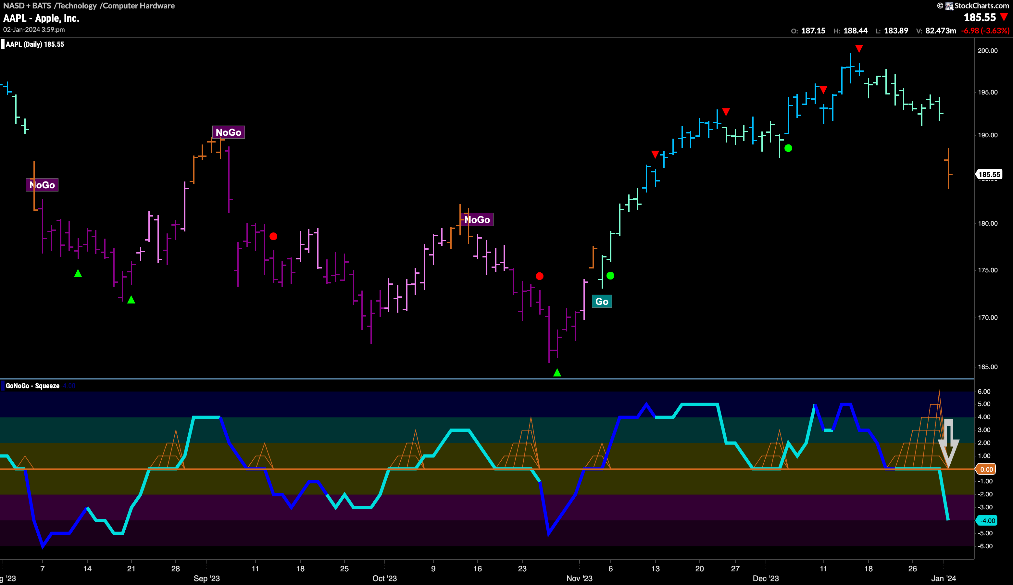The width and height of the screenshot is (1013, 585).
Task: Click the leftmost NoGo label in August
Action: tap(42, 185)
